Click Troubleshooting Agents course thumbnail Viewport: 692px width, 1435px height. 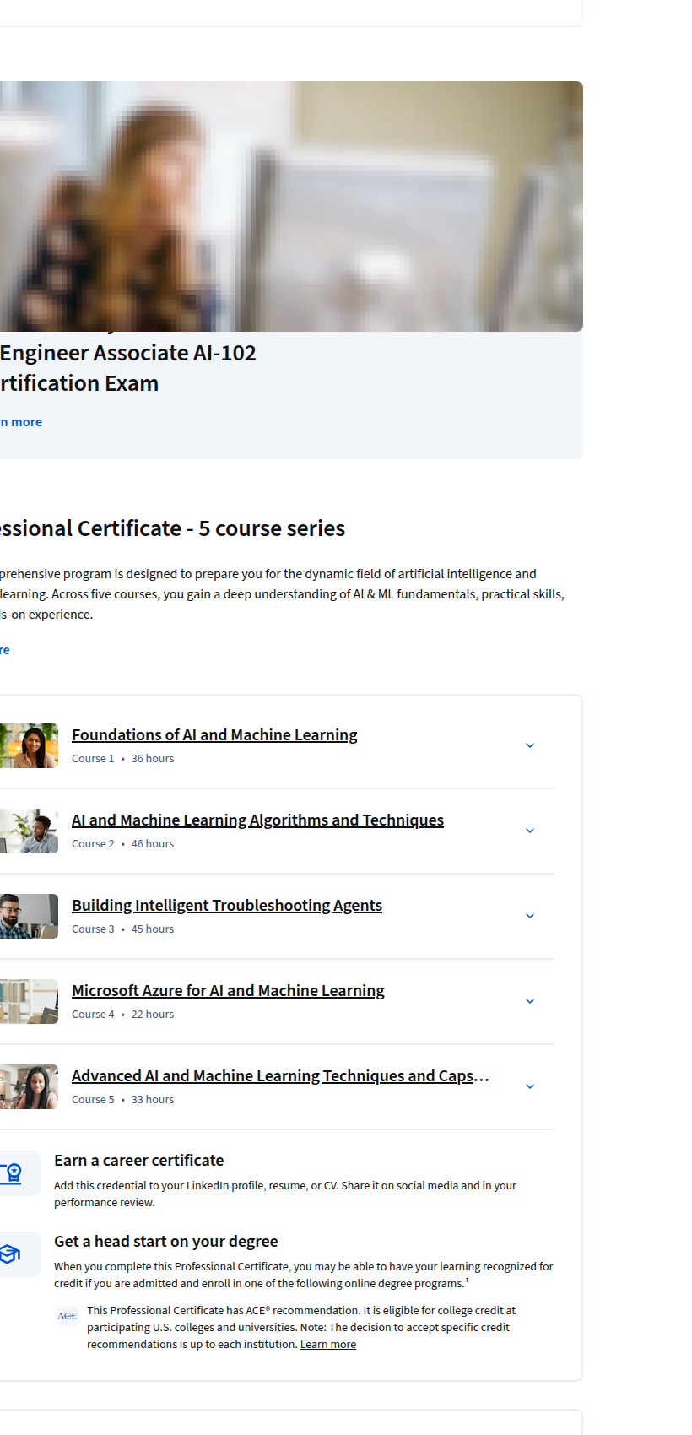[x=29, y=916]
